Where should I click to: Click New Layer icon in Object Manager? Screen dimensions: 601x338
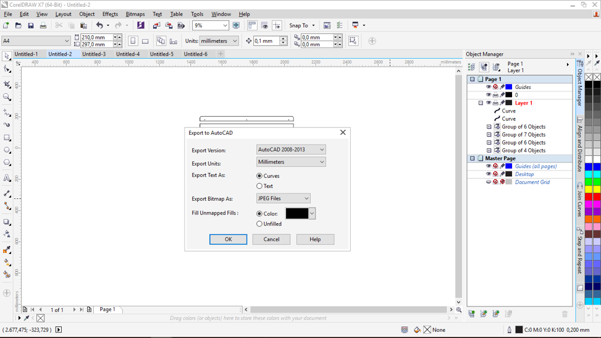[x=471, y=314]
